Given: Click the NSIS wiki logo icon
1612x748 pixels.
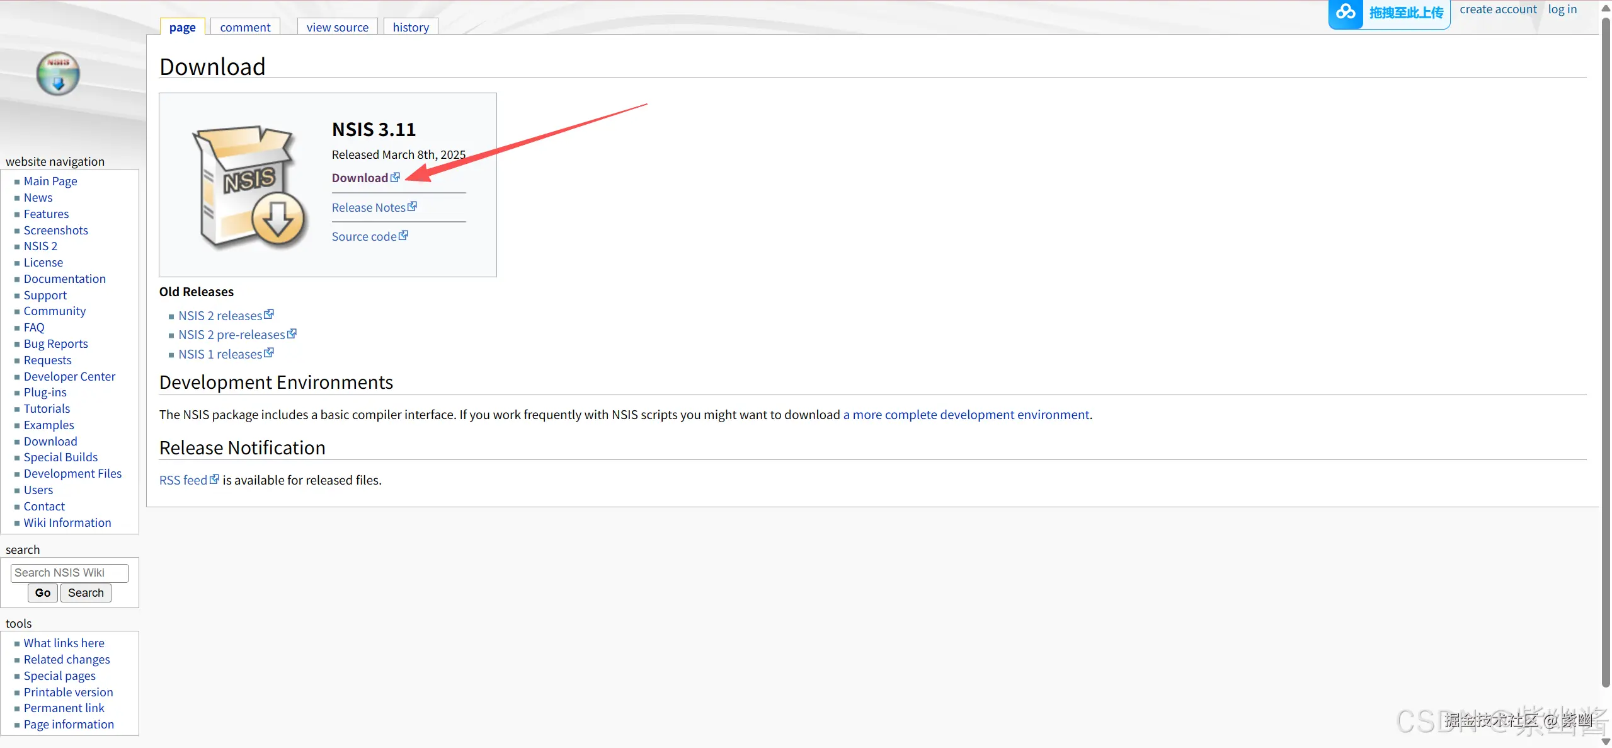Looking at the screenshot, I should pos(58,74).
